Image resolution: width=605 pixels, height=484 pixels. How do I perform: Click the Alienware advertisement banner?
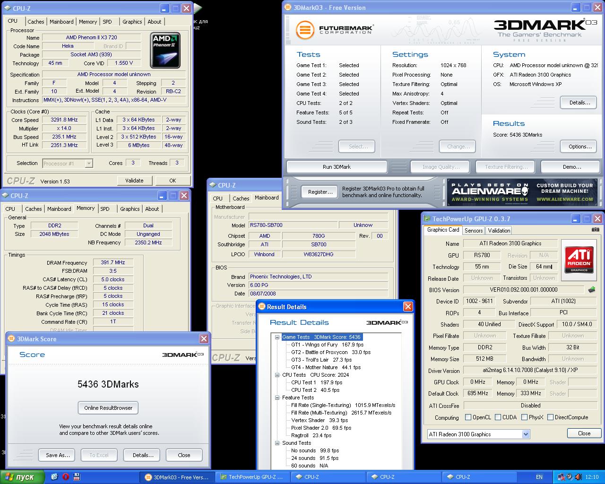(522, 192)
